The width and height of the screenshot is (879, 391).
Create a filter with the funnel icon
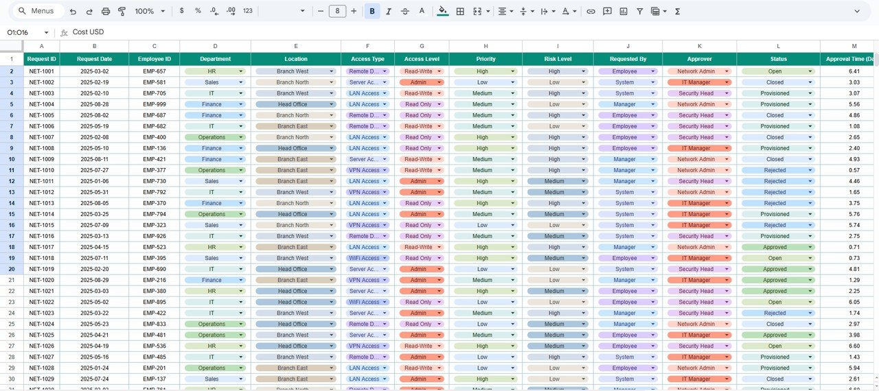(640, 12)
